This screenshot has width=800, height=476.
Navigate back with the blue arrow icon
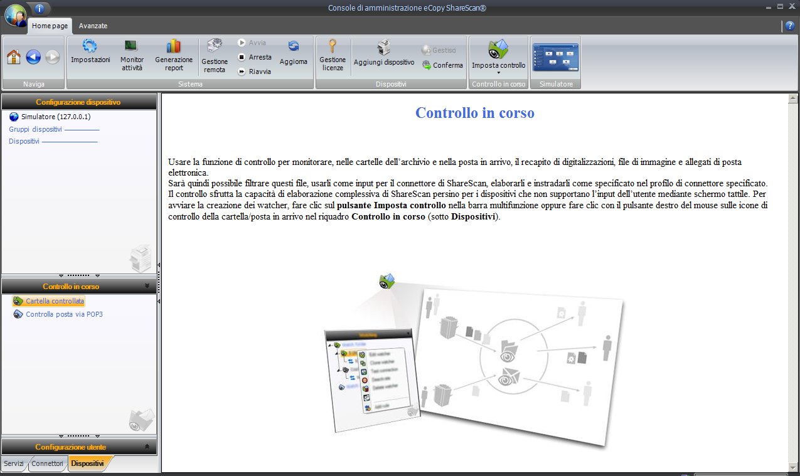[33, 57]
